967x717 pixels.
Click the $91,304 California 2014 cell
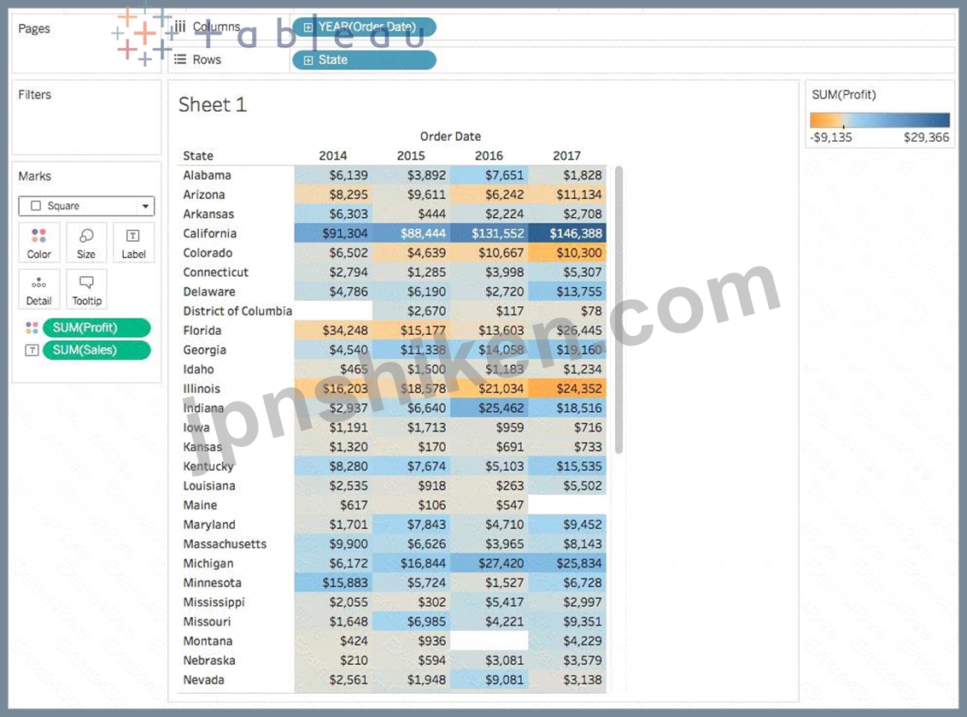tap(334, 233)
